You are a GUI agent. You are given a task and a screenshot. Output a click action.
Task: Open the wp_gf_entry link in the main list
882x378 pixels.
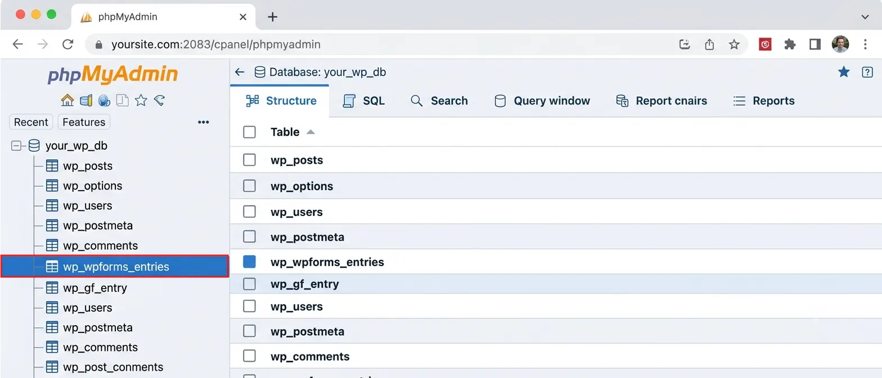305,284
